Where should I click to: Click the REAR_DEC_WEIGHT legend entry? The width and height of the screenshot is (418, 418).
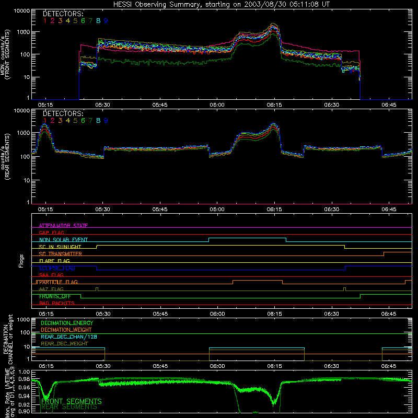point(64,344)
